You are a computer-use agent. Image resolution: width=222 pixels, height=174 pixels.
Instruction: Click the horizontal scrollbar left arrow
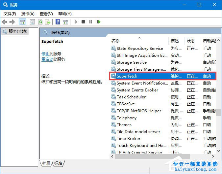(x=112, y=157)
